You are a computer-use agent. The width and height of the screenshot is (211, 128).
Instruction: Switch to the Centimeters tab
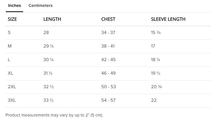(x=41, y=5)
